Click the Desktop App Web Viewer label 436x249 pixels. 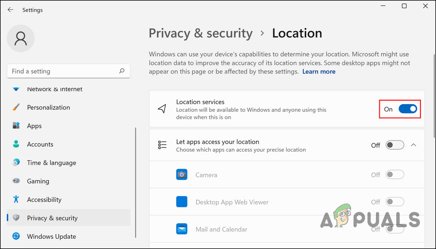[x=232, y=202]
